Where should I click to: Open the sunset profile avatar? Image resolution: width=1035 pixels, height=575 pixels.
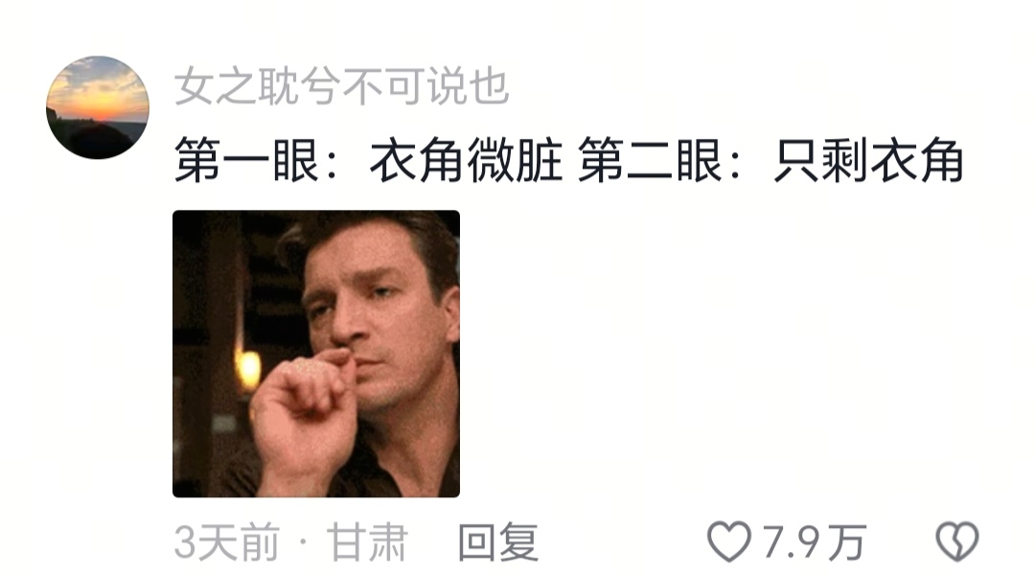[98, 107]
